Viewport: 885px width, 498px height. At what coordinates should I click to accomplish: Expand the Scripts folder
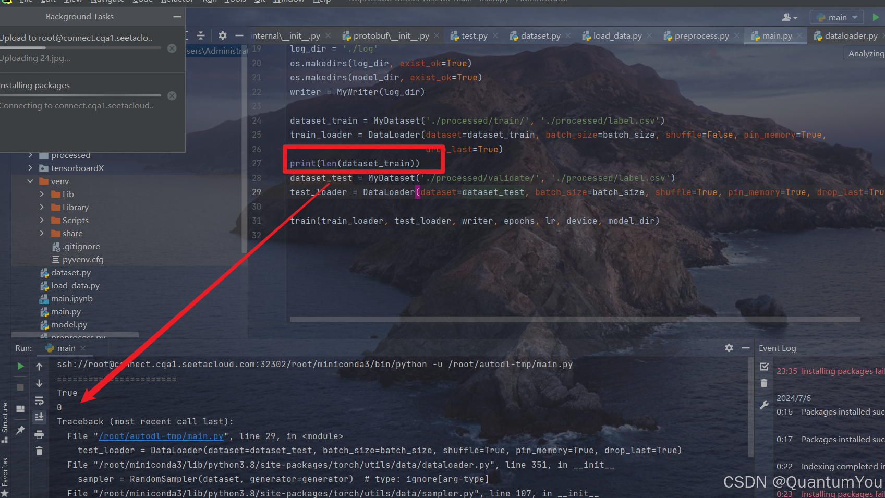click(x=42, y=220)
